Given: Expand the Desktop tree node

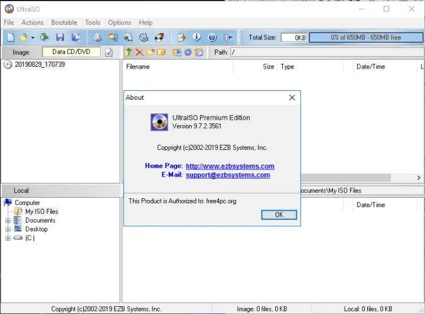Looking at the screenshot, I should tap(8, 230).
